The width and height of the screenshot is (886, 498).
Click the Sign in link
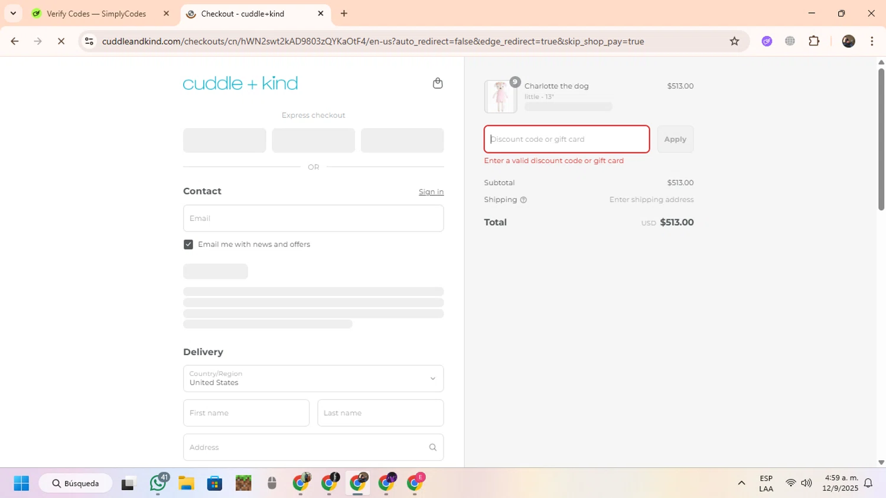[x=431, y=192]
